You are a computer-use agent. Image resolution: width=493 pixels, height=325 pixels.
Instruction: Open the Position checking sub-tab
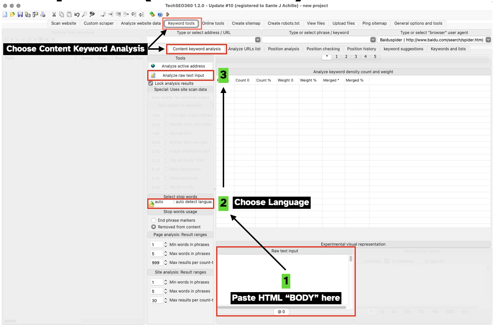pos(323,49)
